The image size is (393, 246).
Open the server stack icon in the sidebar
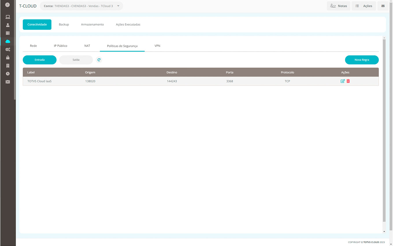coord(8,33)
